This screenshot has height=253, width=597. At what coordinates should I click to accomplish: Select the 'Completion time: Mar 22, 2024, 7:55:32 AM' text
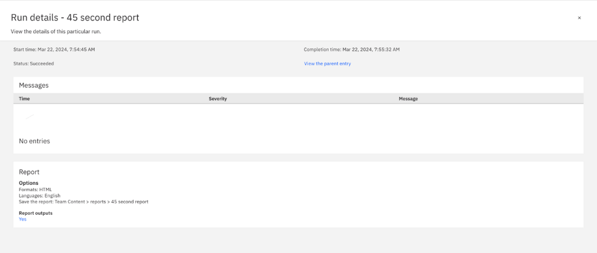352,49
